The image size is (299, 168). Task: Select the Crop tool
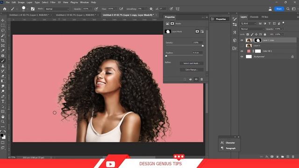tap(3, 41)
